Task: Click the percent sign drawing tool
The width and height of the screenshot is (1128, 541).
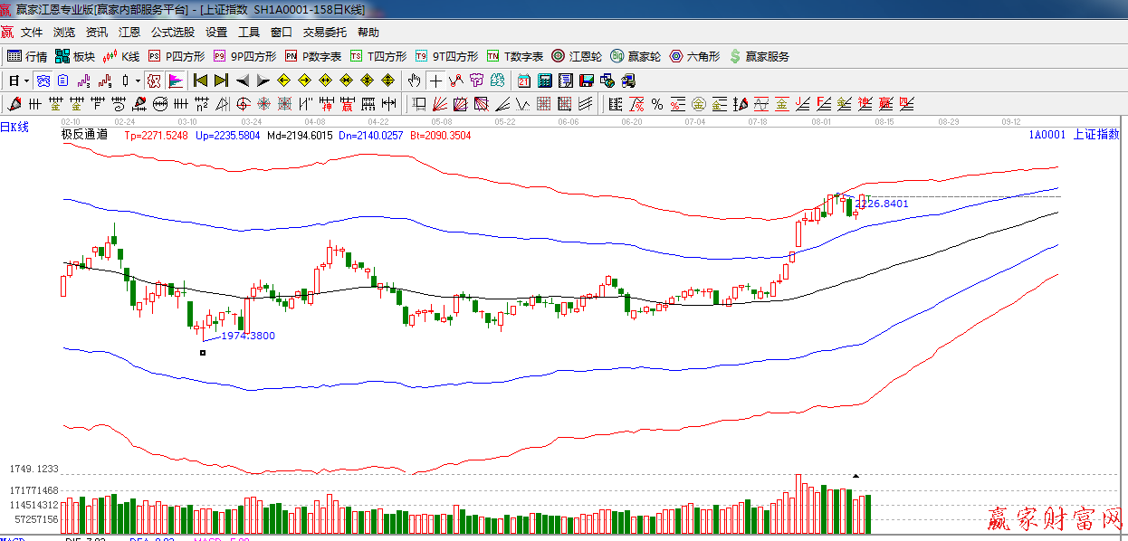Action: click(656, 103)
